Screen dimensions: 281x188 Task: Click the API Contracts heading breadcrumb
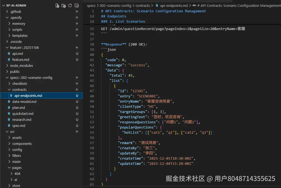tap(239, 5)
